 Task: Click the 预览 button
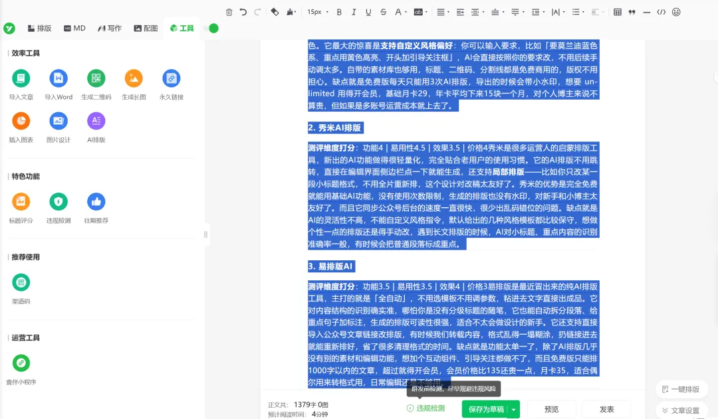(x=551, y=409)
